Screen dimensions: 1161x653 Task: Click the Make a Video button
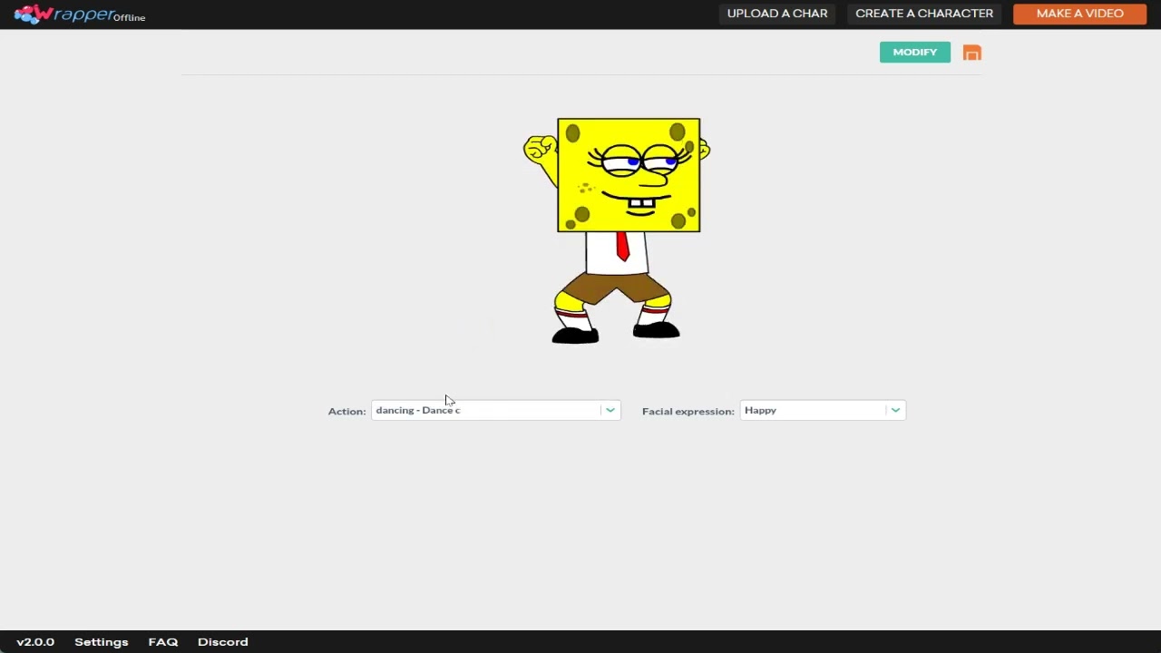click(1079, 14)
